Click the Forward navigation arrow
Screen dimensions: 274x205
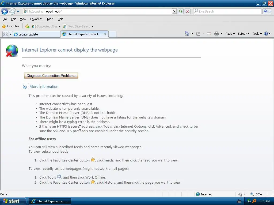tap(12, 11)
